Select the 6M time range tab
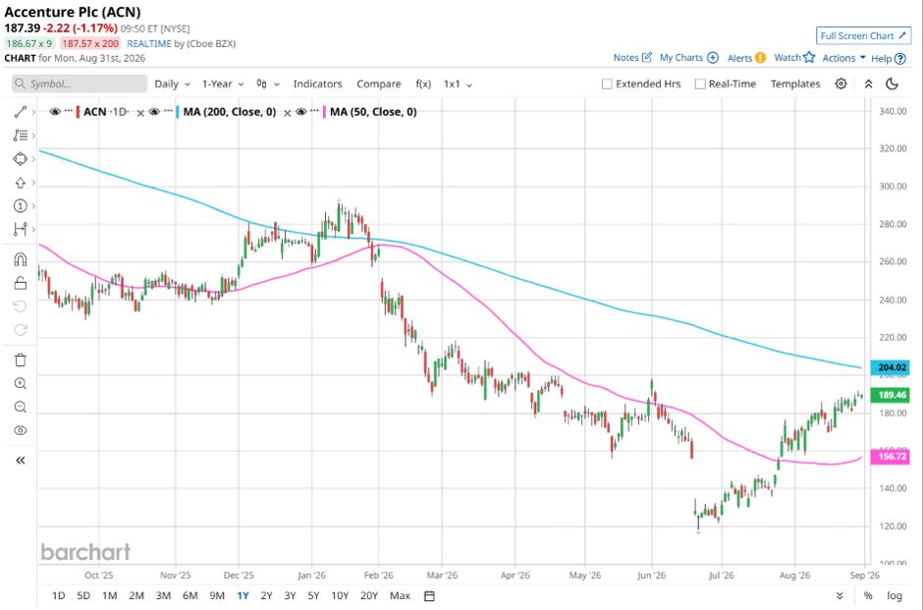923x610 pixels. tap(190, 596)
